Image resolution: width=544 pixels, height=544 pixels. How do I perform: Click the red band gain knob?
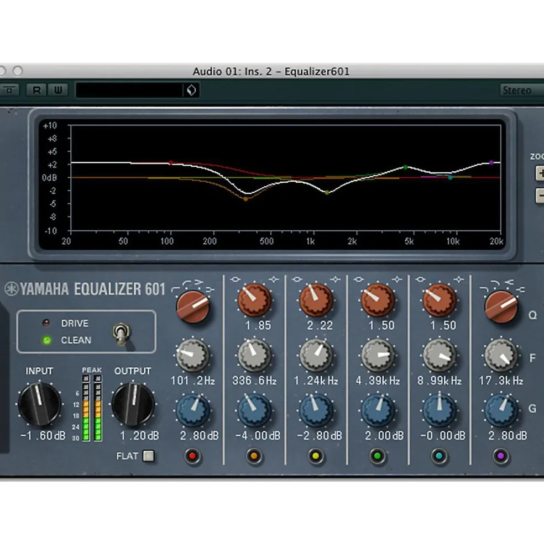(193, 410)
